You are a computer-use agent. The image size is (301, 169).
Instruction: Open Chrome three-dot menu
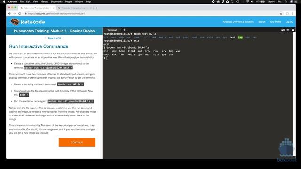point(293,14)
